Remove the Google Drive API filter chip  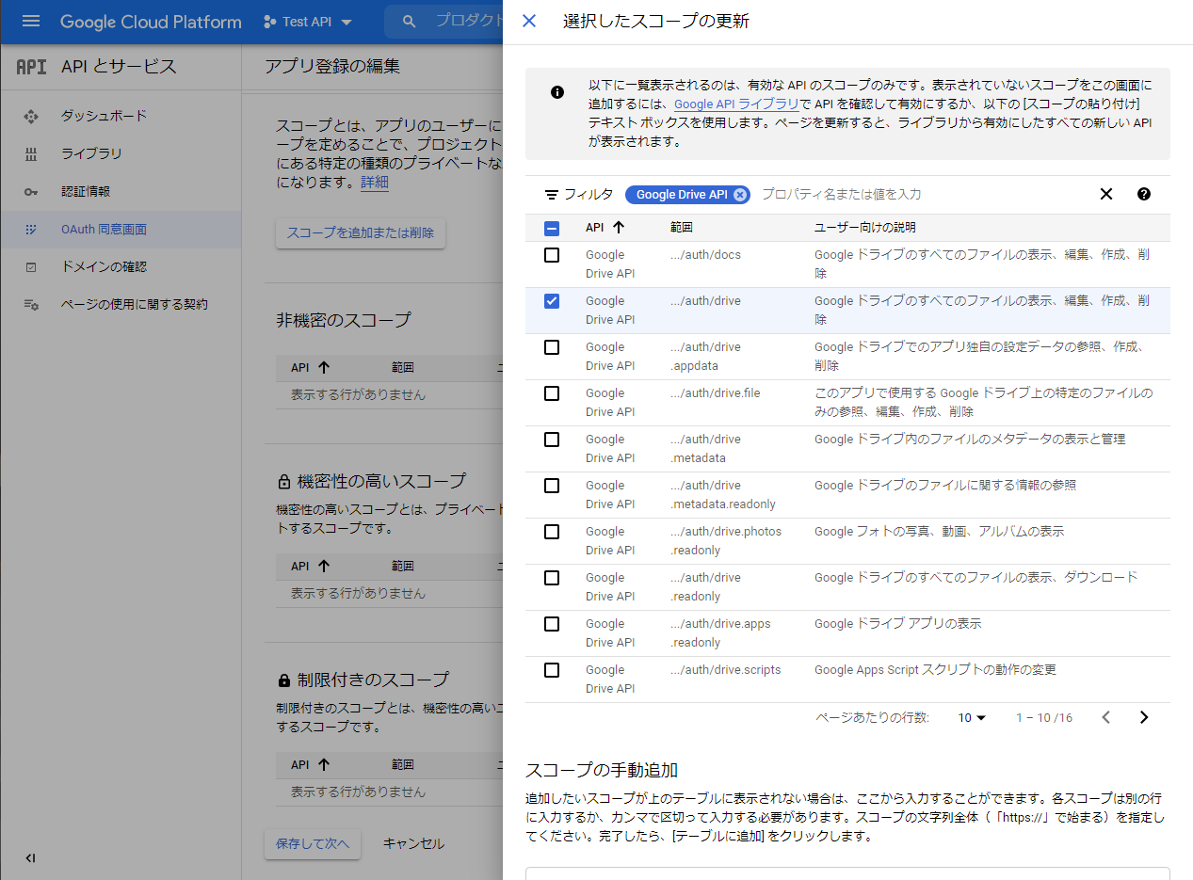[740, 195]
